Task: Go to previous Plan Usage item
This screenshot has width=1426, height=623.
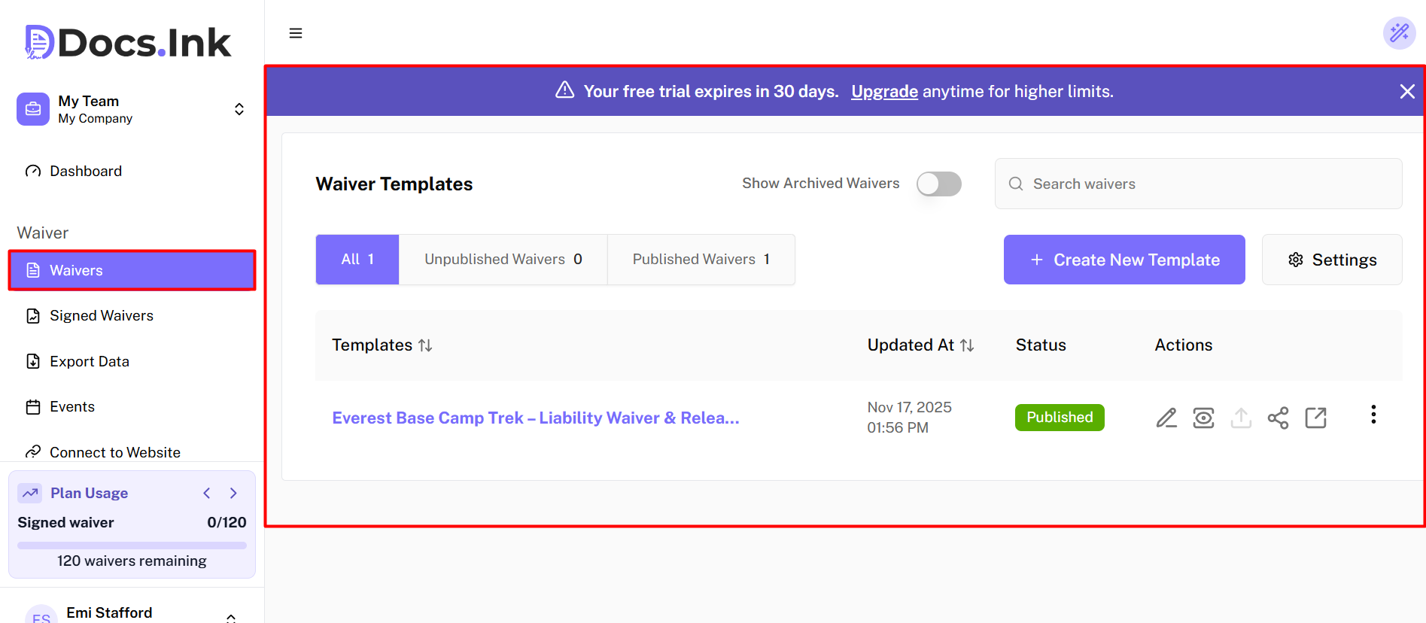Action: (207, 493)
